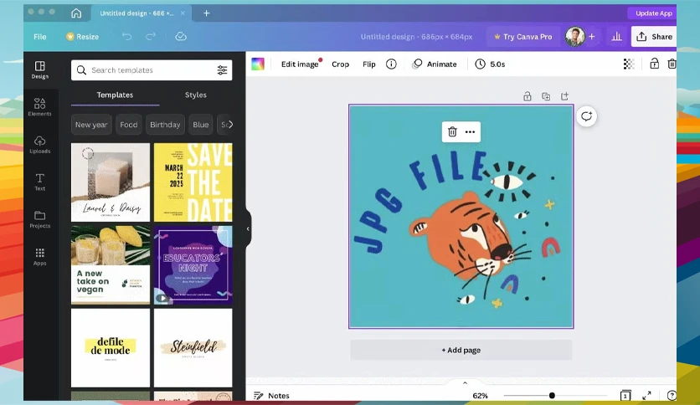Switch to the Templates tab
The image size is (700, 405).
pos(115,95)
